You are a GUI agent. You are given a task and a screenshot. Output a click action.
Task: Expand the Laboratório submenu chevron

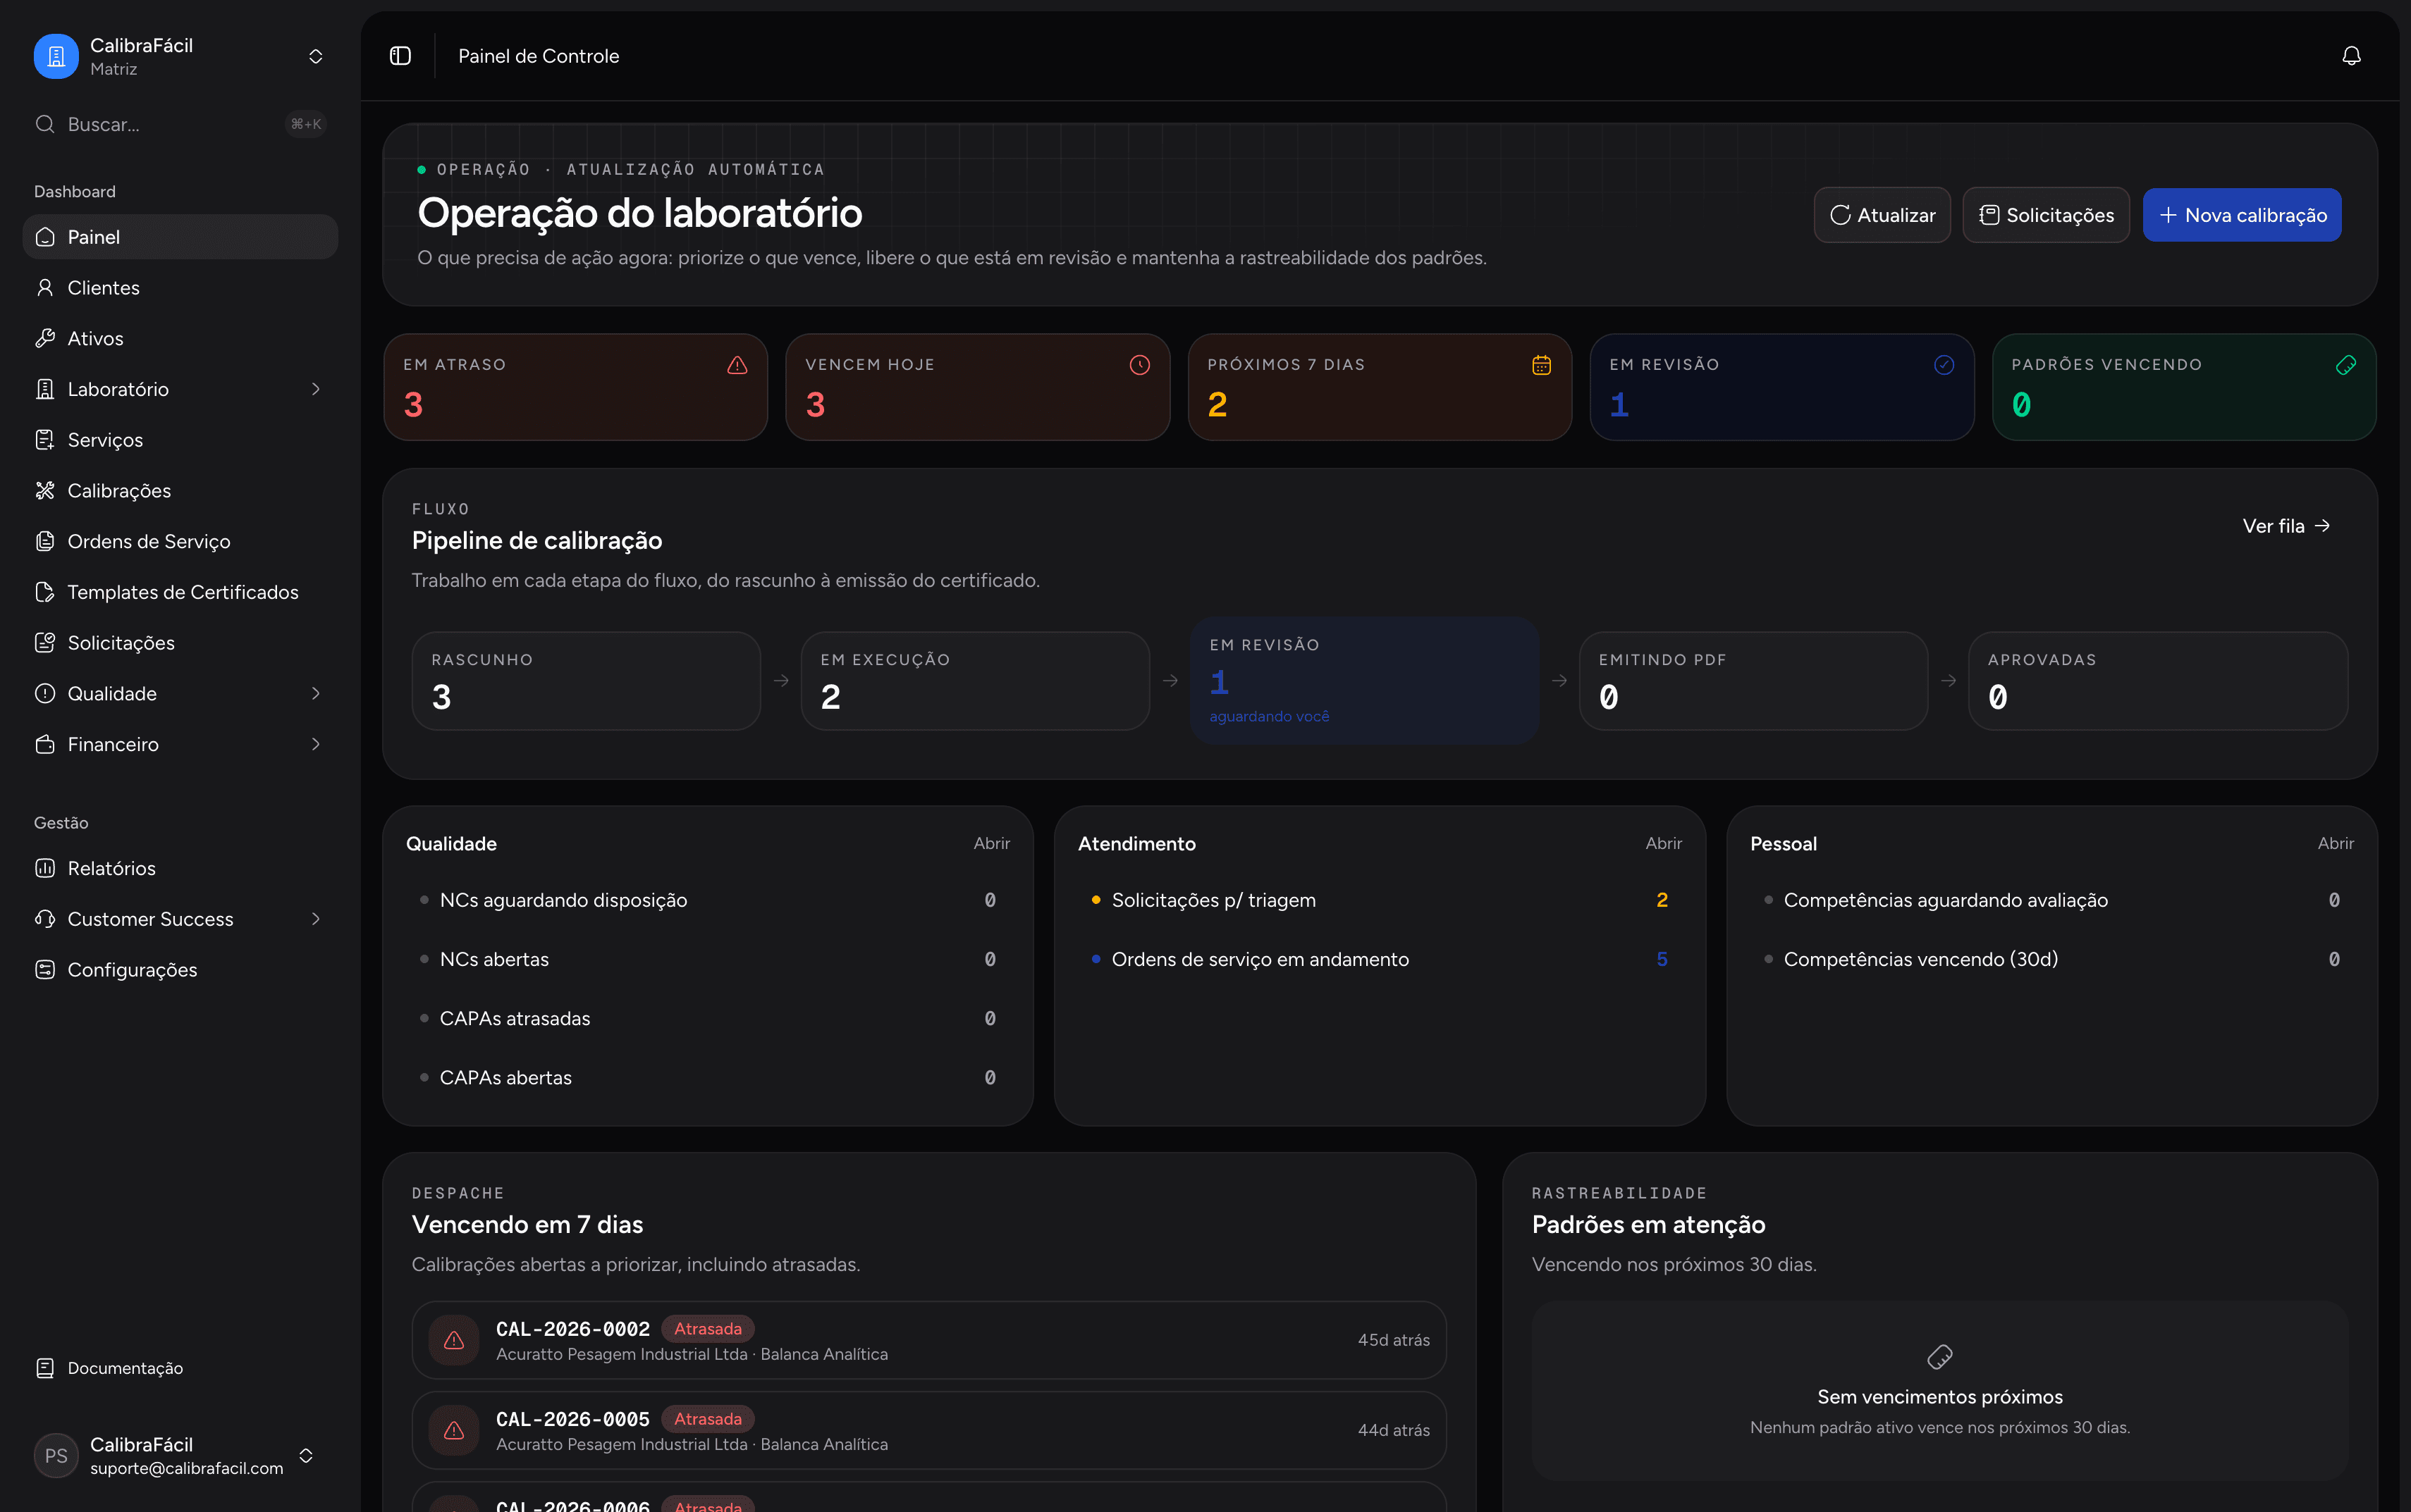point(316,389)
